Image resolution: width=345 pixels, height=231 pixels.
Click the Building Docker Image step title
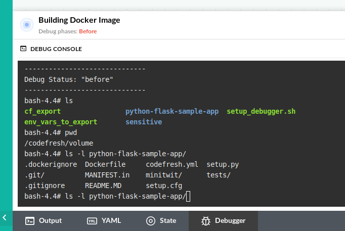pyautogui.click(x=79, y=20)
